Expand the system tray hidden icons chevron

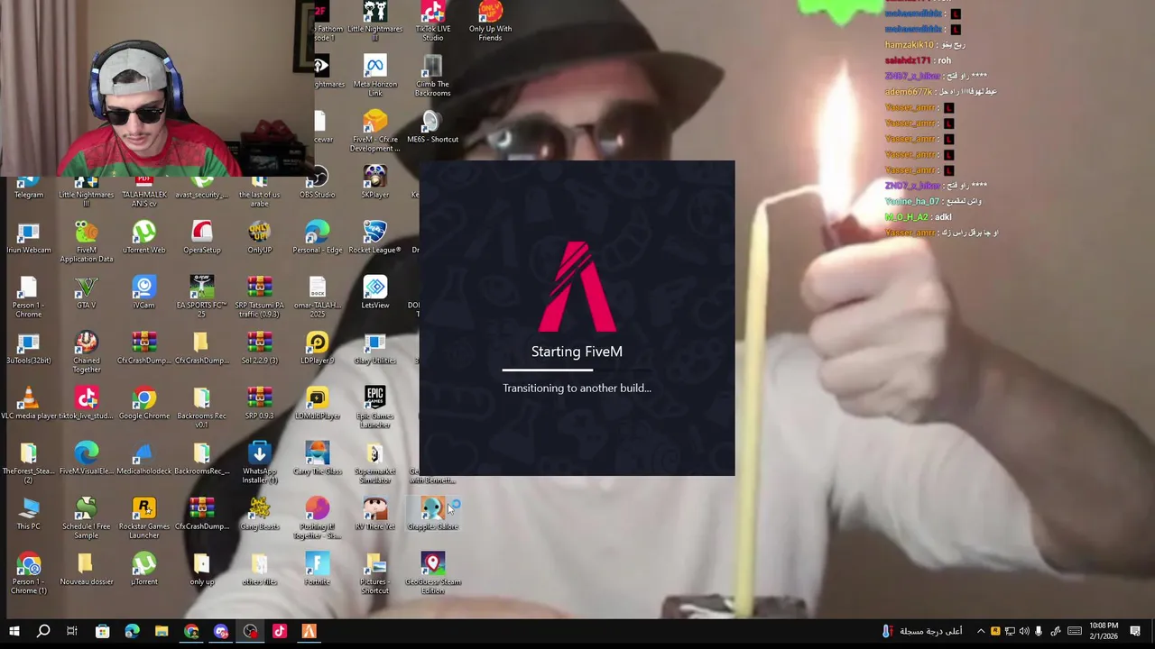[981, 632]
